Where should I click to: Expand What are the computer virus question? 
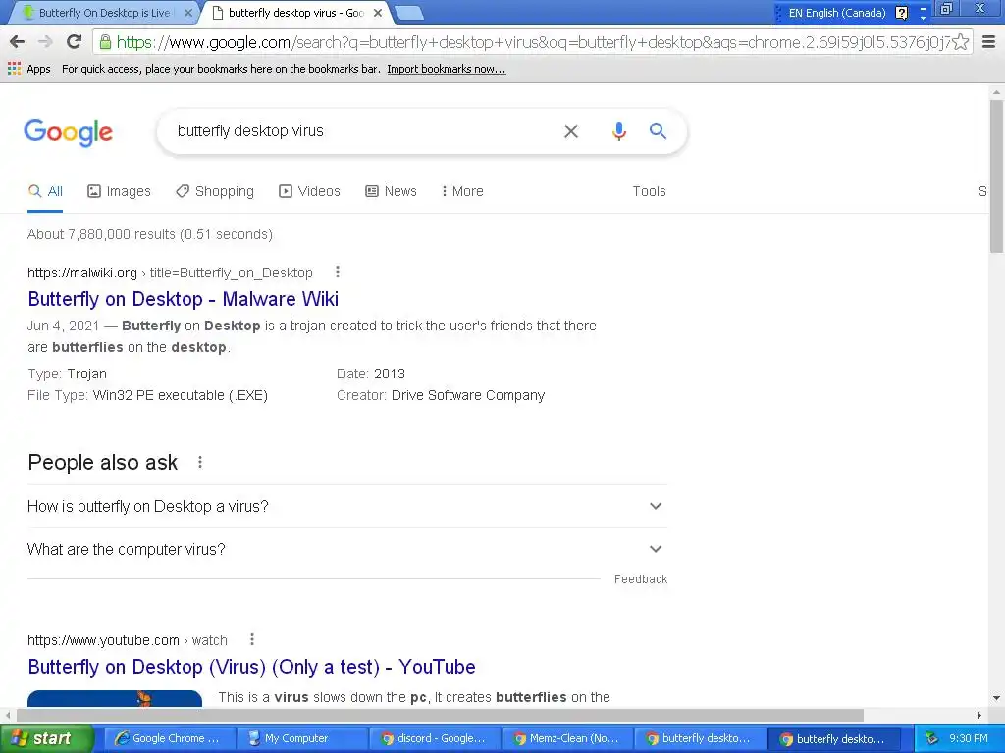click(x=347, y=549)
